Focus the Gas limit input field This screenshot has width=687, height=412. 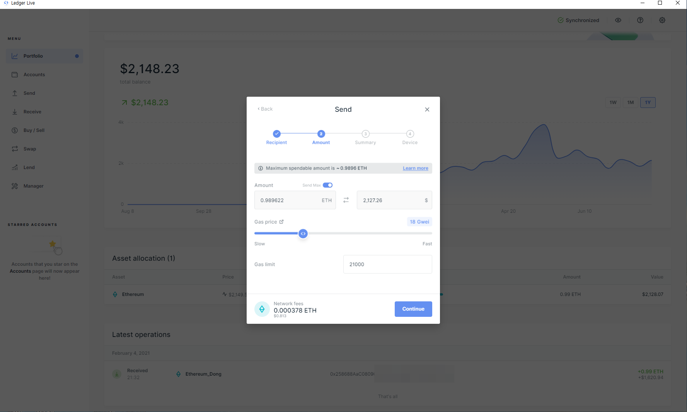pos(388,264)
